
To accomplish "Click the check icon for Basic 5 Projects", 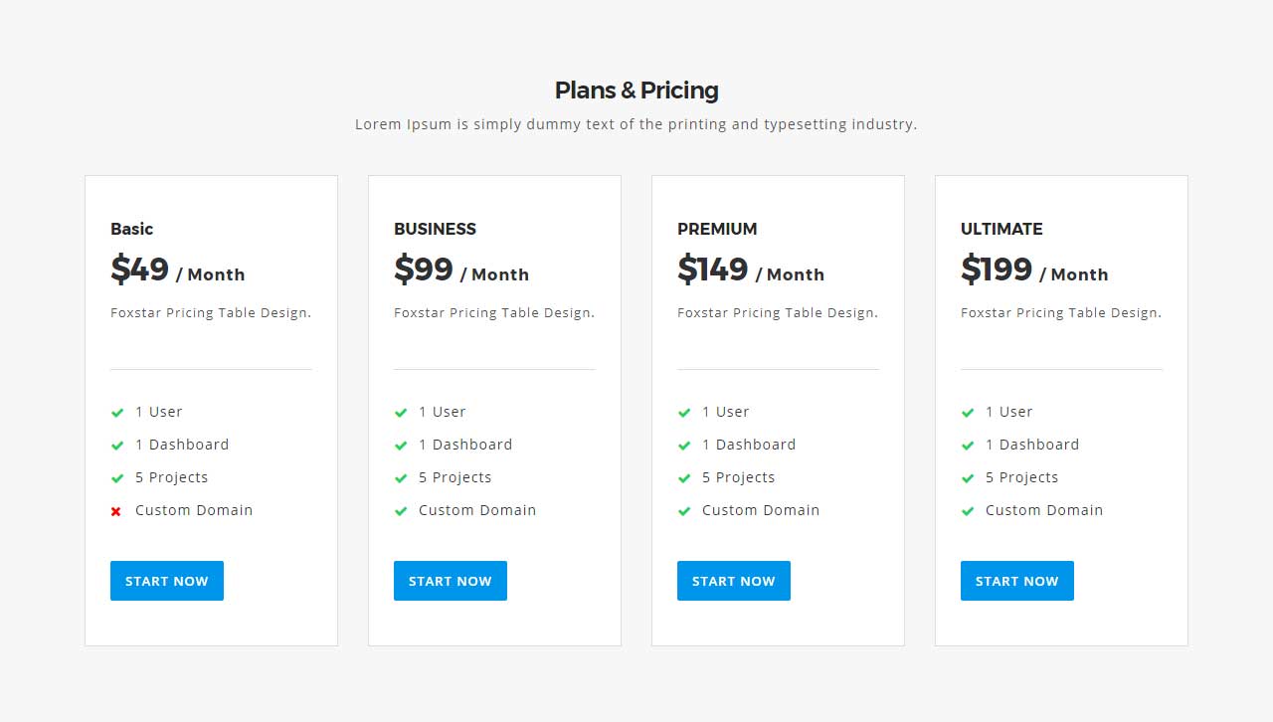I will tap(117, 478).
